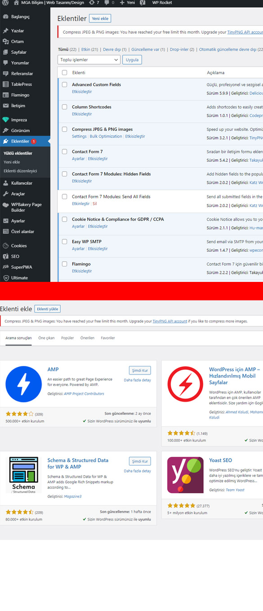Open the + Yeni admin bar menu
The height and width of the screenshot is (611, 263).
coord(127,3)
